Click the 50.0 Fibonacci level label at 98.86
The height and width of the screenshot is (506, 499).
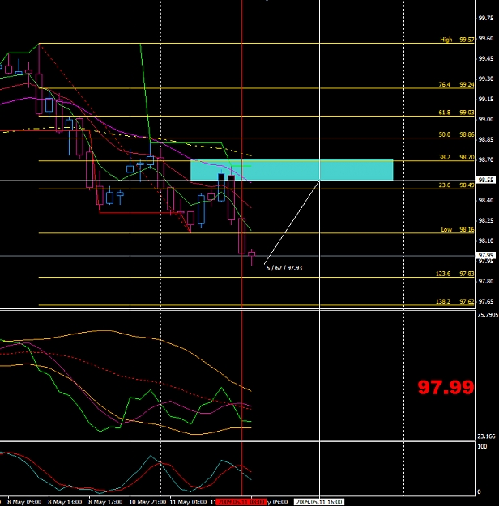tap(456, 134)
